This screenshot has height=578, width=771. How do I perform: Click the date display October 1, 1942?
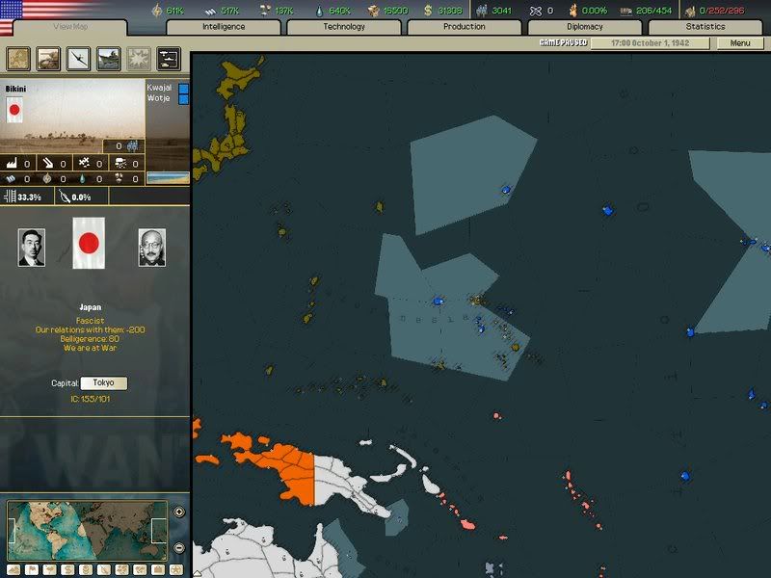coord(651,43)
